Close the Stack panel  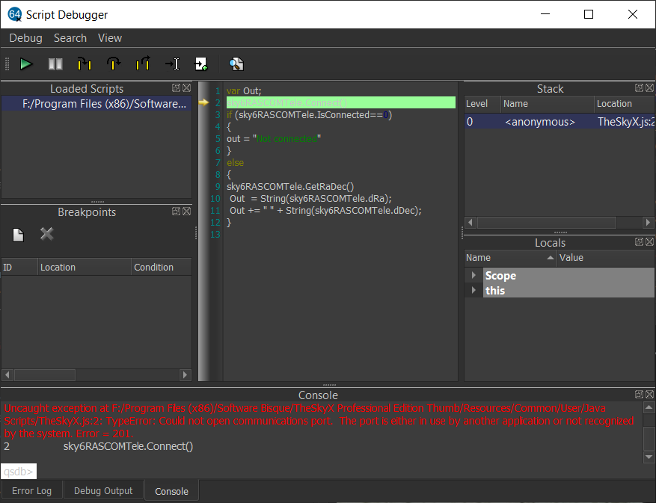click(x=650, y=87)
